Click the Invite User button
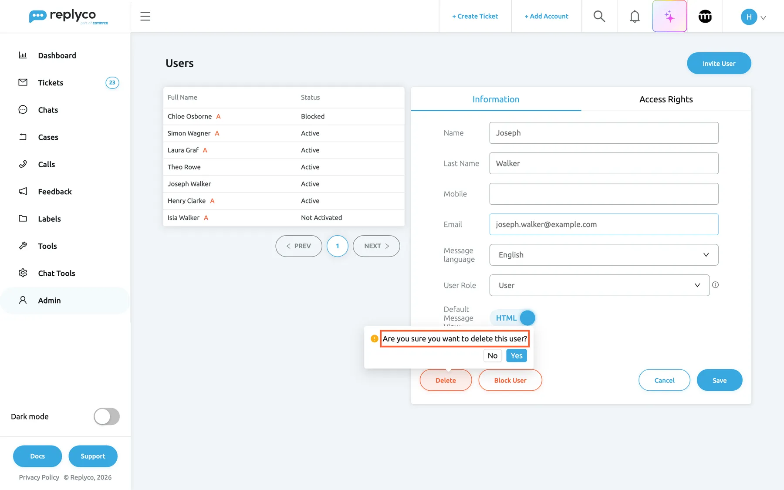The height and width of the screenshot is (490, 784). pos(719,64)
